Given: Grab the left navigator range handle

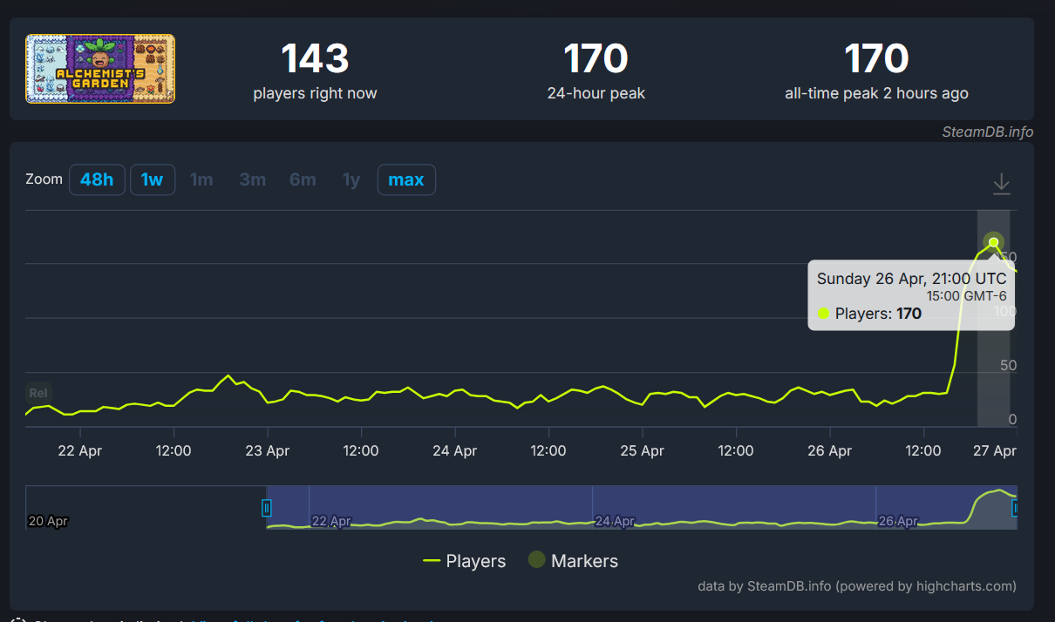Looking at the screenshot, I should 267,508.
